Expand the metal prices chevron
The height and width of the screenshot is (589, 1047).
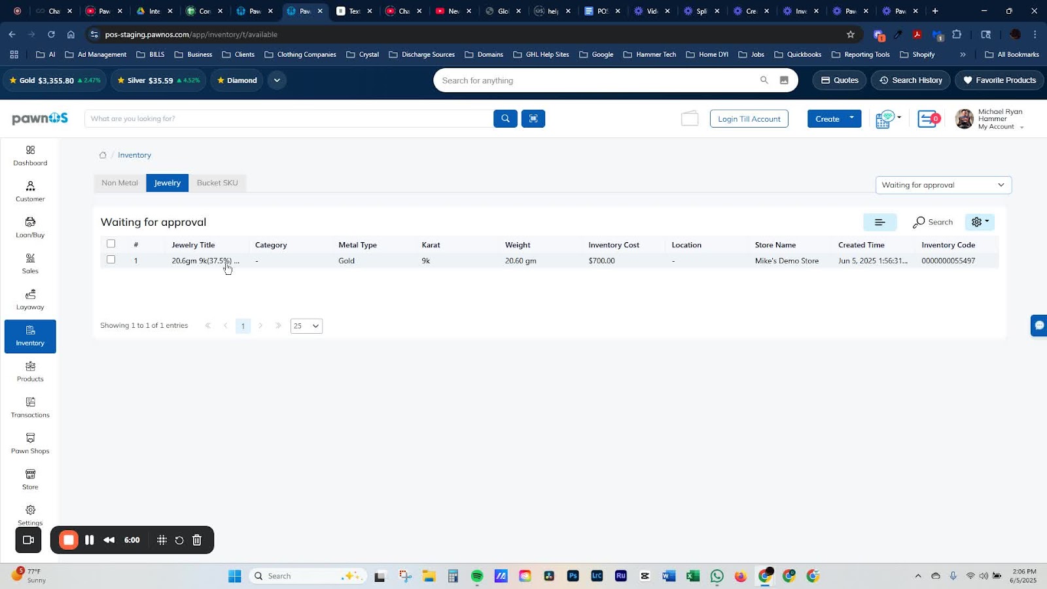tap(277, 80)
